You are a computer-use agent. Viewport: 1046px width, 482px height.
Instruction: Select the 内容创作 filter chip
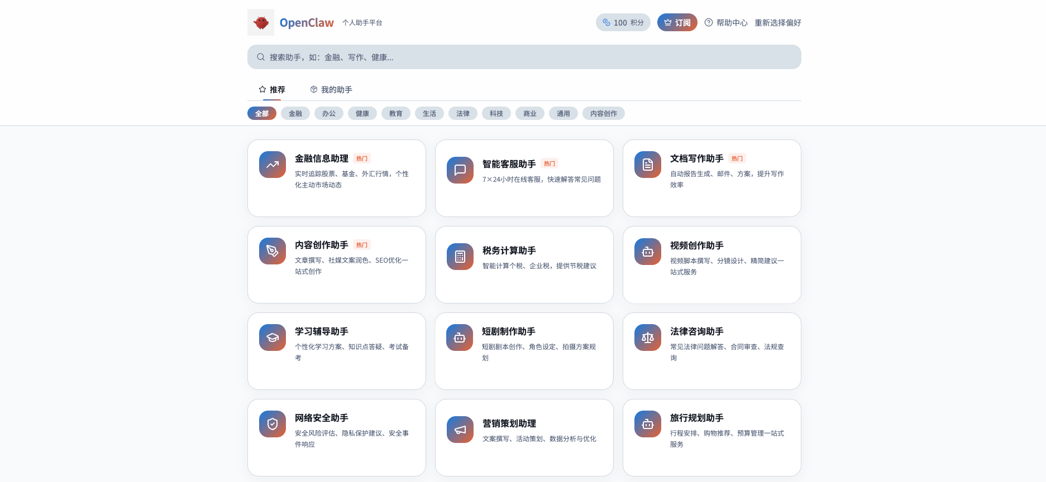coord(603,114)
